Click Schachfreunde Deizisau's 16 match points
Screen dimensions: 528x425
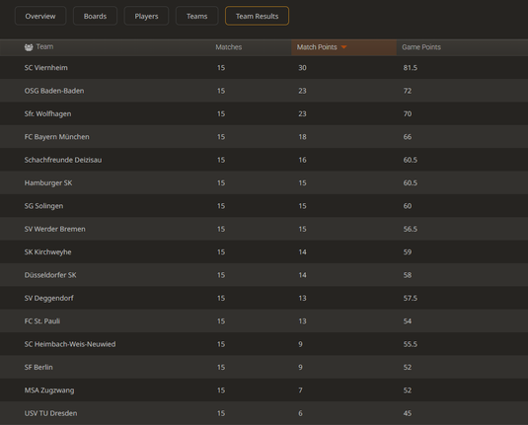302,160
